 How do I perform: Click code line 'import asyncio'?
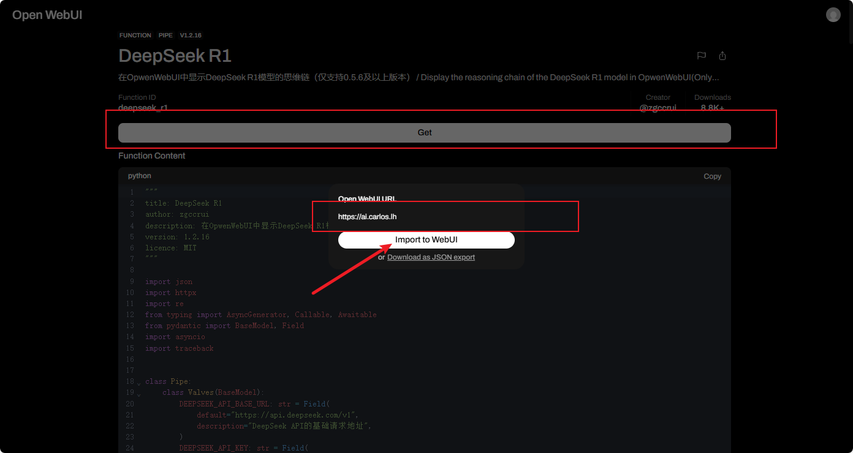(x=175, y=337)
